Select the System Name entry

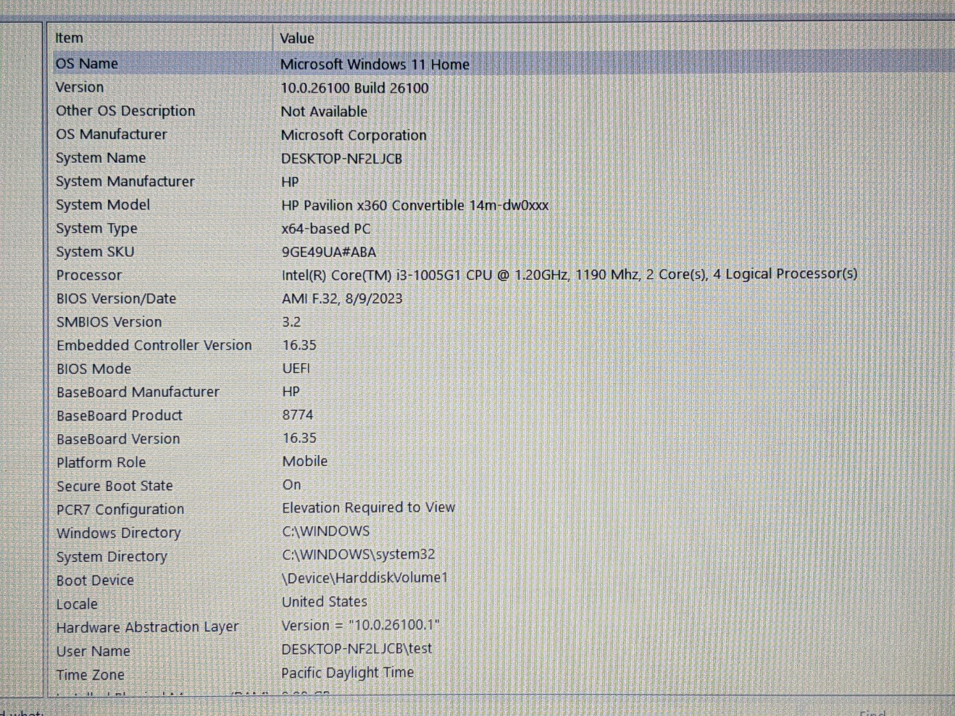click(101, 158)
